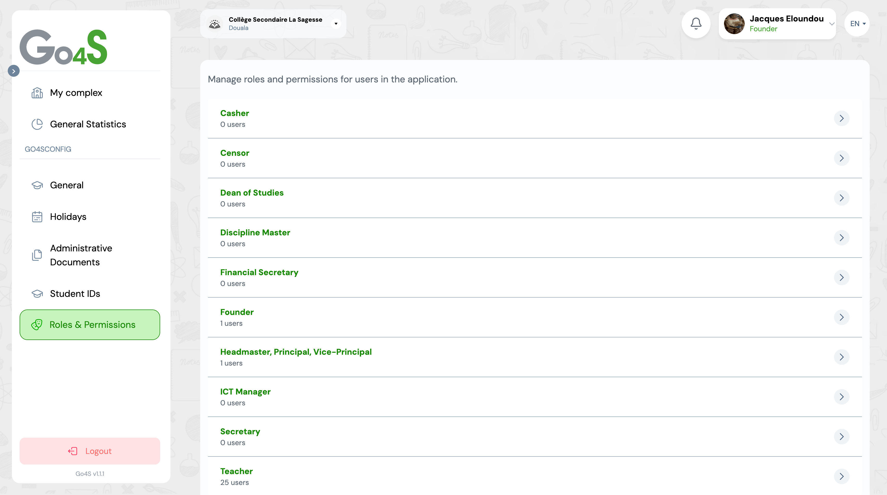Click the Student IDs graduation cap icon
The image size is (887, 495).
coord(37,293)
